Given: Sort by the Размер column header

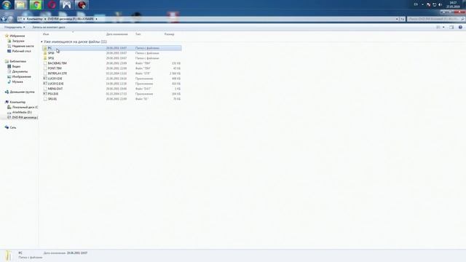Looking at the screenshot, I should coord(170,34).
